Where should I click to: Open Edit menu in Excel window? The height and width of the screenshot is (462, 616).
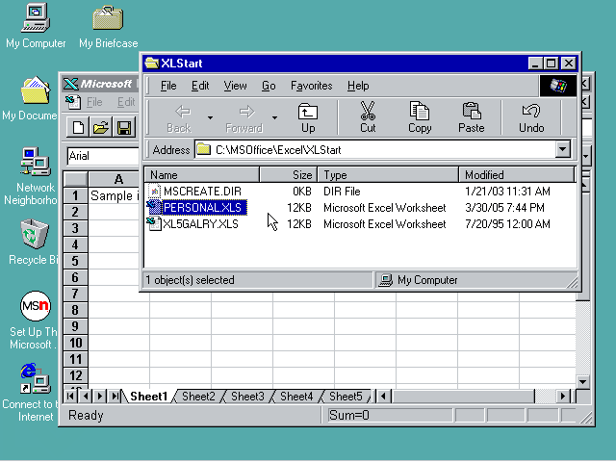[126, 102]
